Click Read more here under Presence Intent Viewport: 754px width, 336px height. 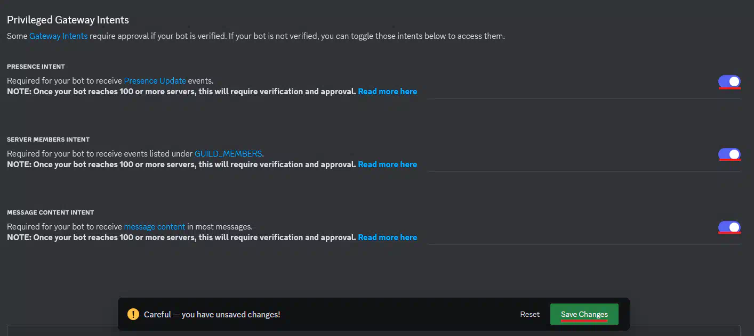point(388,92)
